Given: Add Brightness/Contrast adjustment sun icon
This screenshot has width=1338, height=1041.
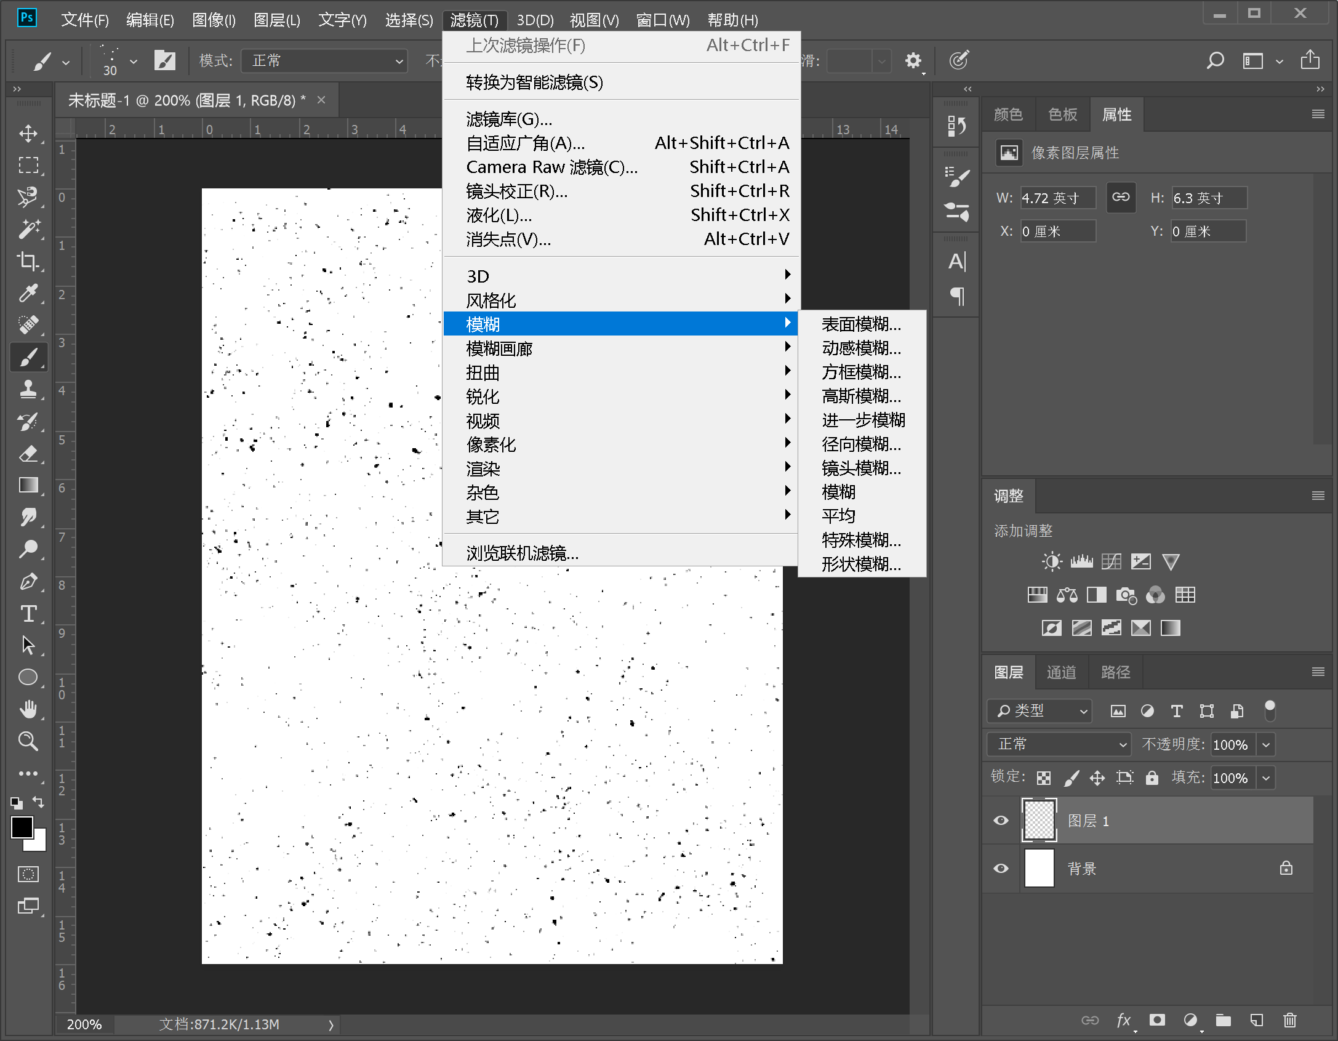Looking at the screenshot, I should 1051,561.
